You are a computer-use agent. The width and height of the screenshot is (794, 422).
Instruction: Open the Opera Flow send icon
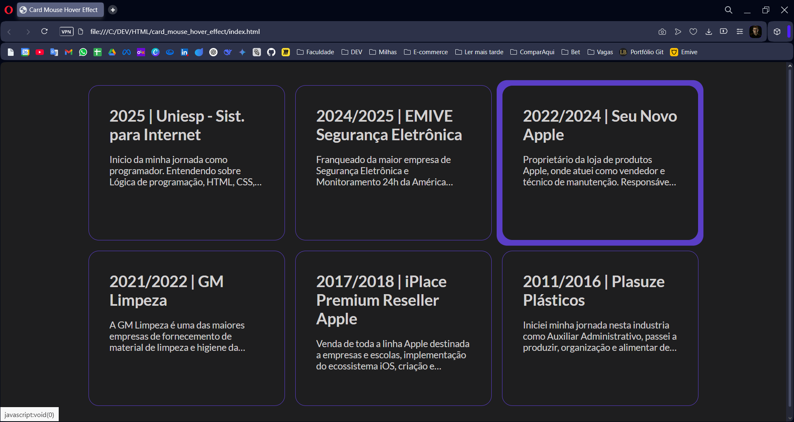[x=678, y=32]
